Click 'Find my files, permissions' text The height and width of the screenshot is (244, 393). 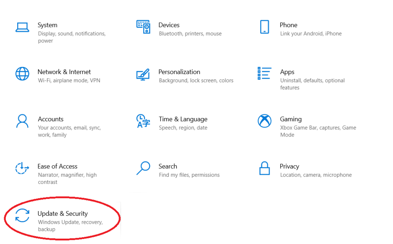point(189,175)
